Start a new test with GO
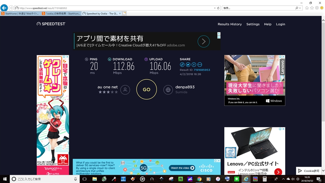Viewport: 325px width, 183px height. coord(147,89)
